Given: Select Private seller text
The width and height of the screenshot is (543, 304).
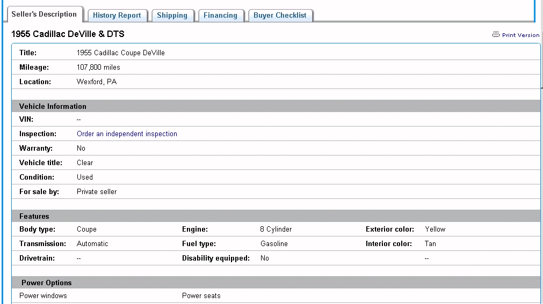Looking at the screenshot, I should coord(97,192).
